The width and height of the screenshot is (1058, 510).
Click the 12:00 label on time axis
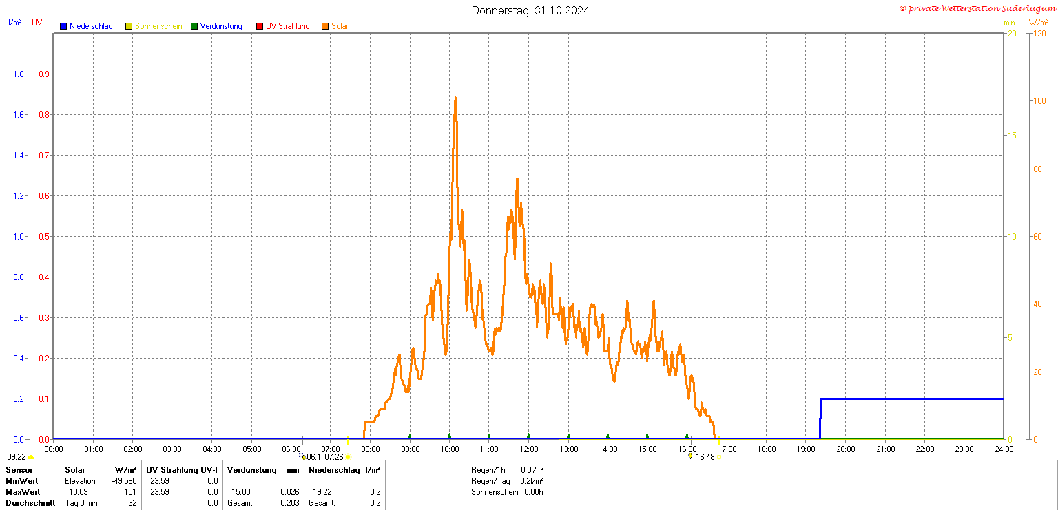528,449
